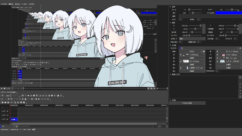242x136 pixels.
Task: Open the 口 dropdown with 1_キュート_喜.png
Action: point(229,55)
